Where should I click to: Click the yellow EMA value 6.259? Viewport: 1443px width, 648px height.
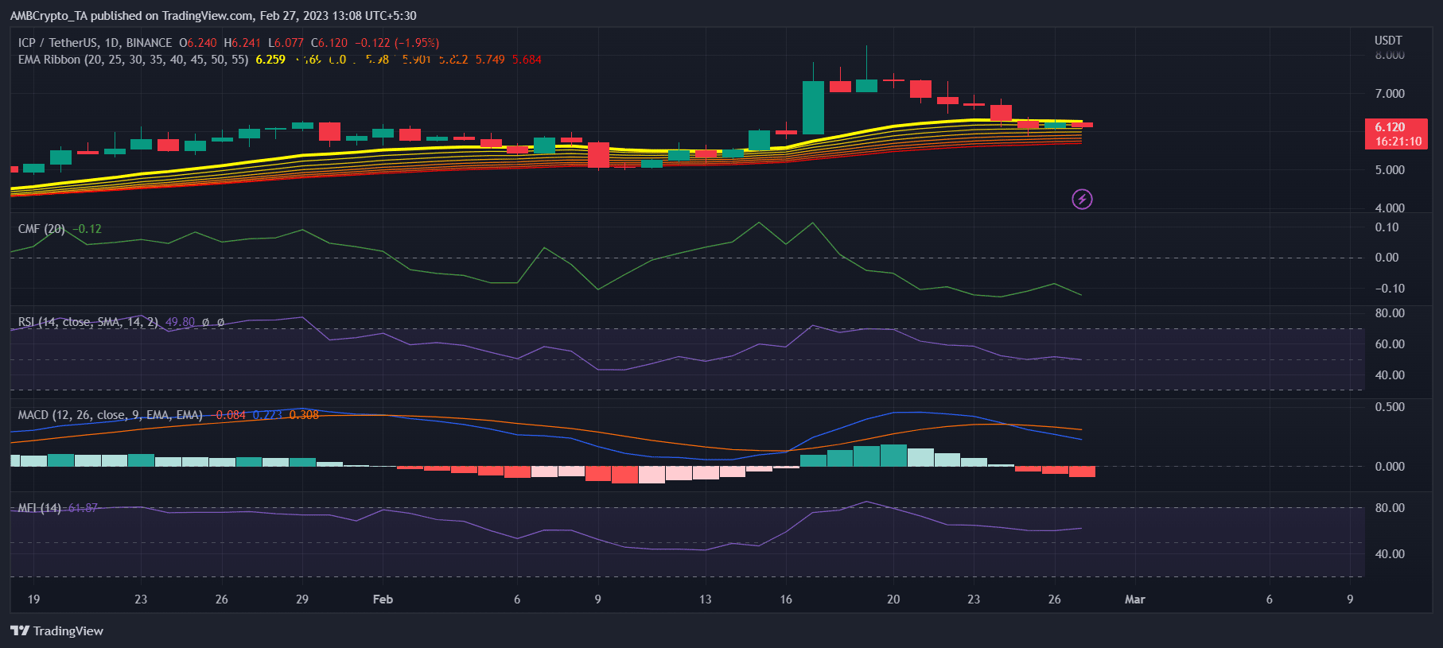click(270, 60)
